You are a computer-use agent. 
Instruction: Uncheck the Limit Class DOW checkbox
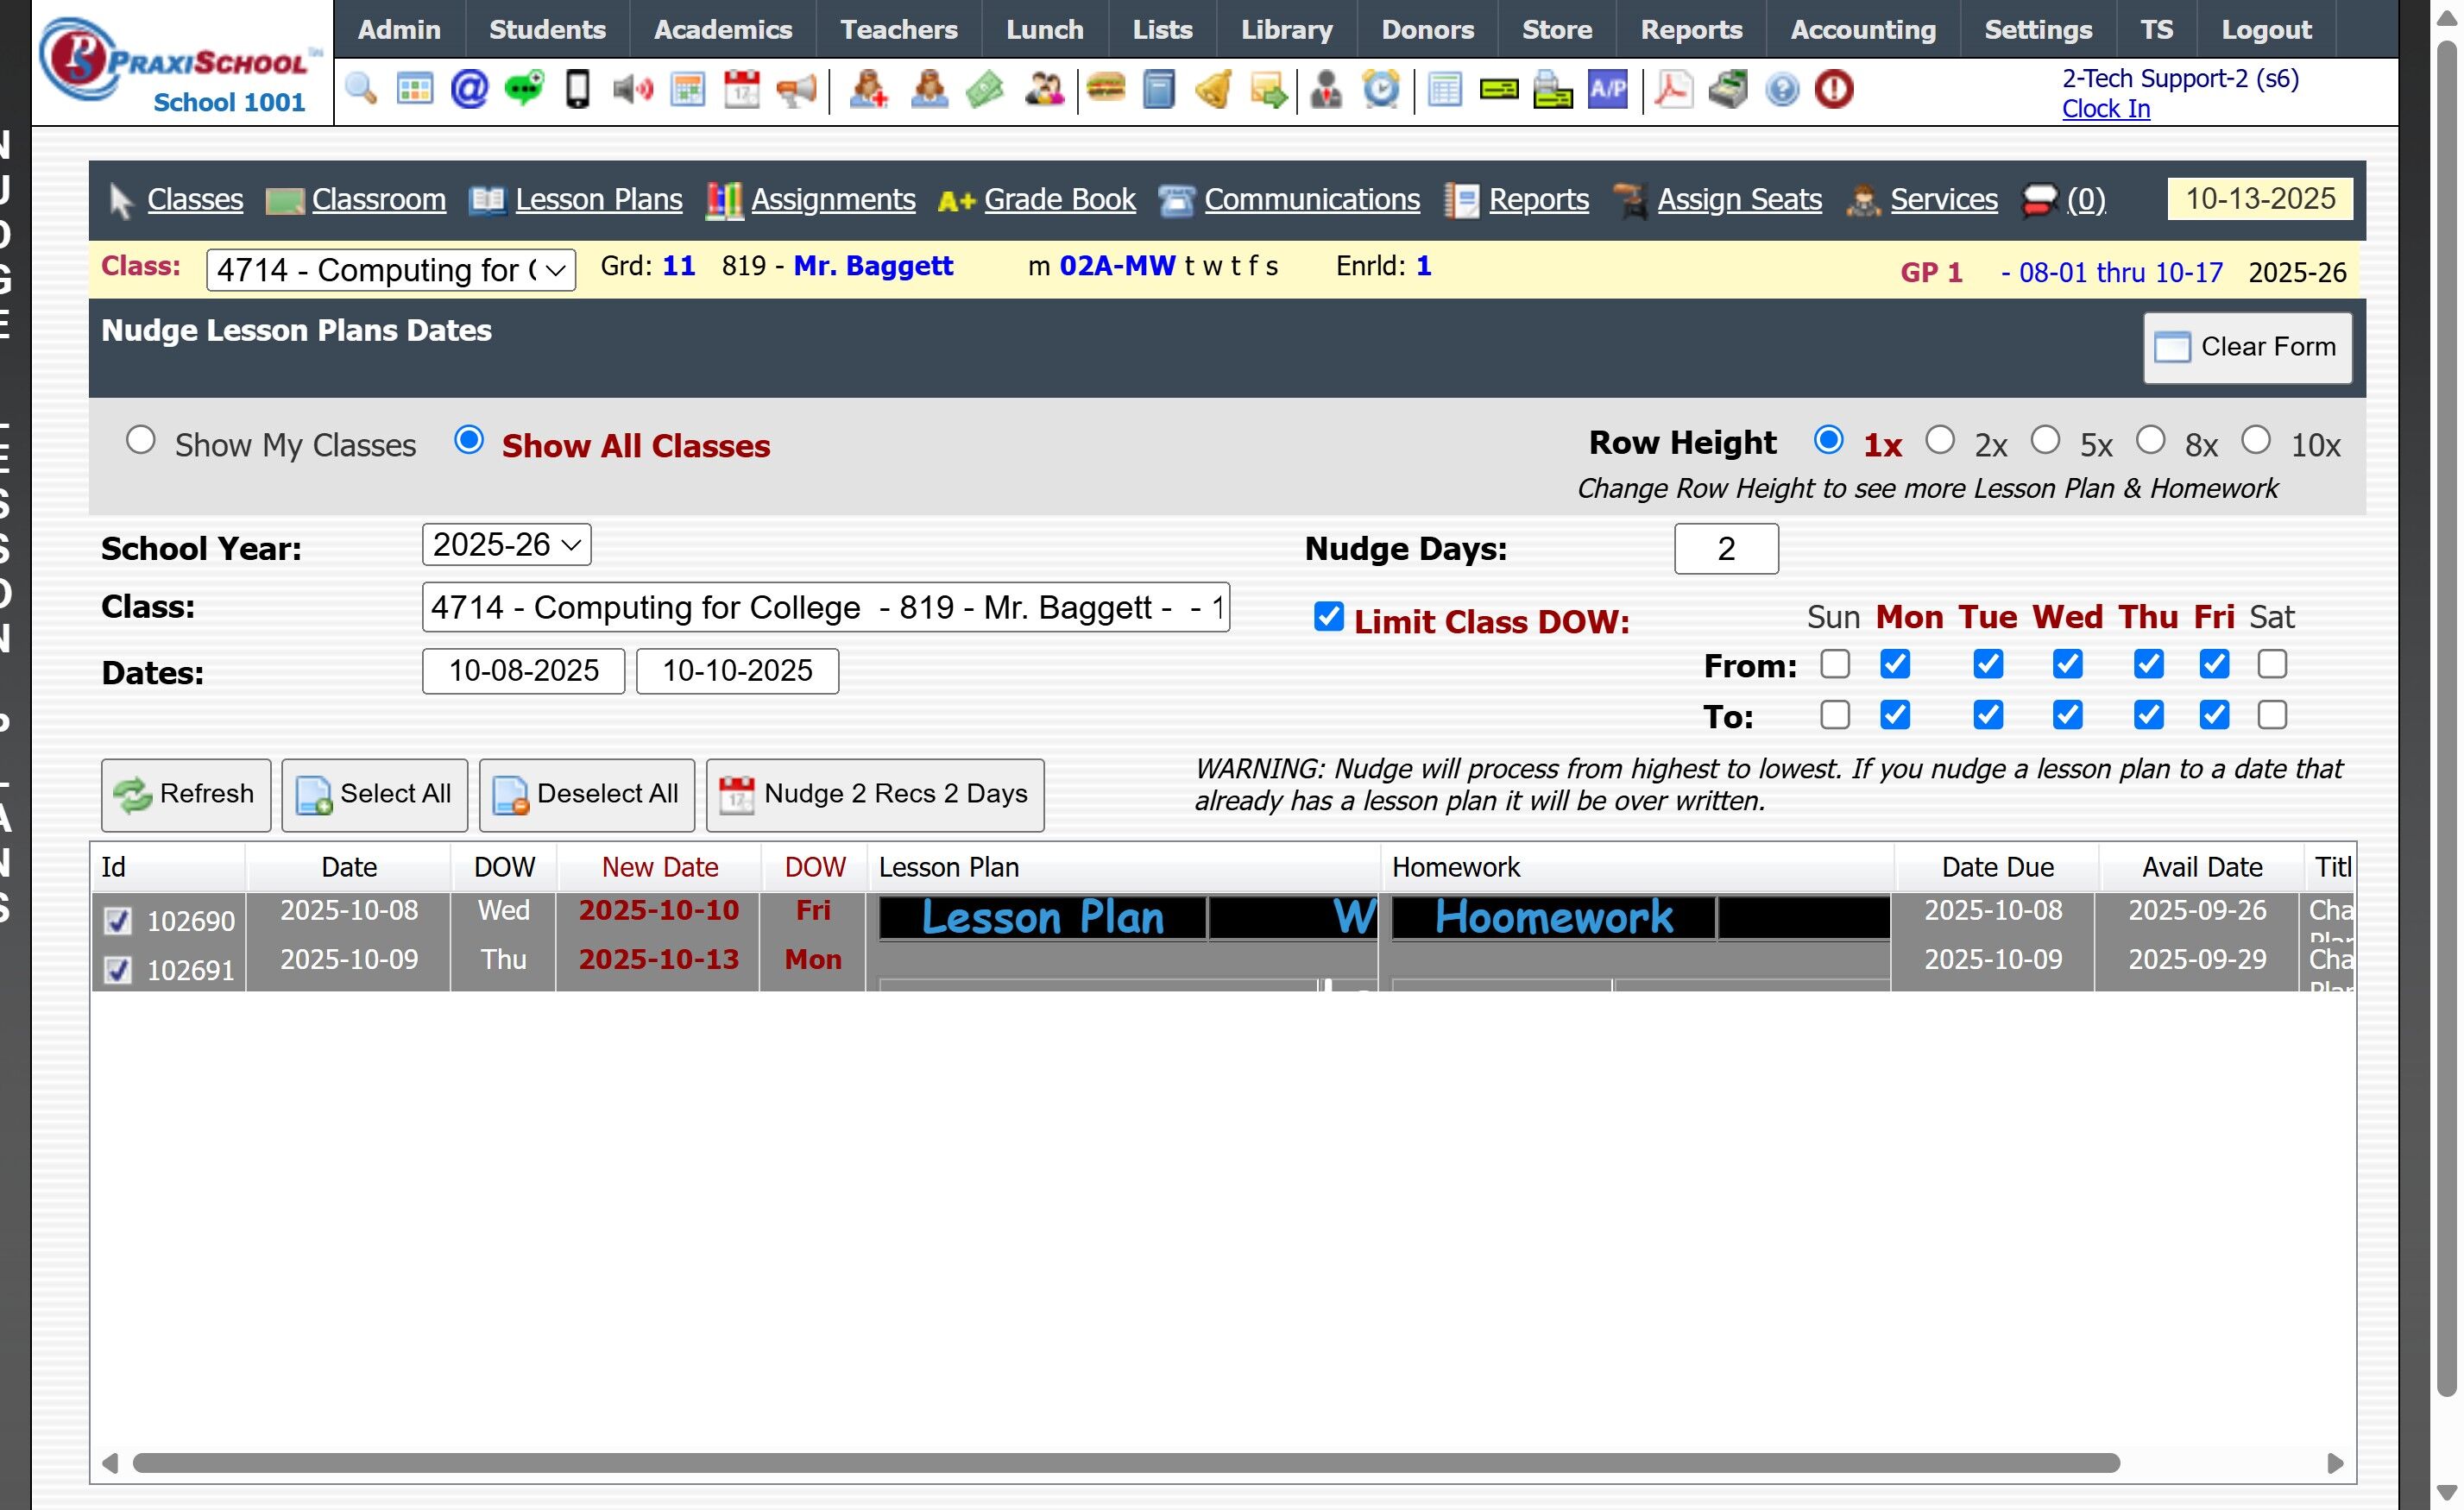click(1328, 617)
